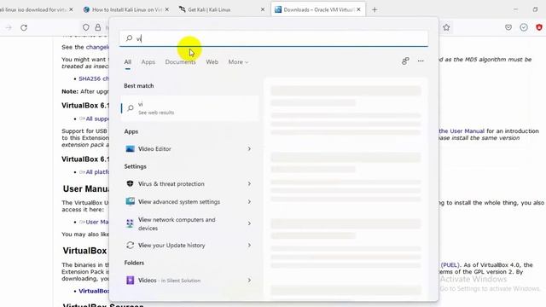Image resolution: width=546 pixels, height=307 pixels.
Task: Select the All search filter tab
Action: [128, 62]
